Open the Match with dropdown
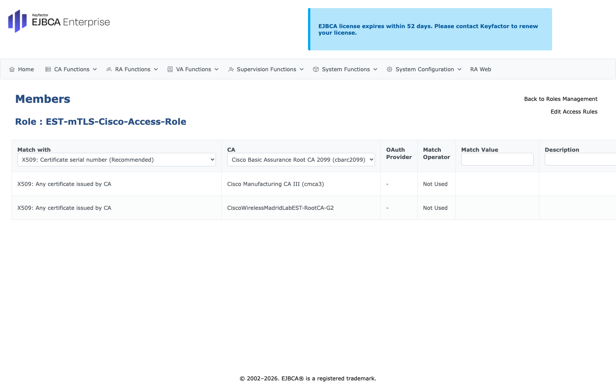 [x=117, y=160]
